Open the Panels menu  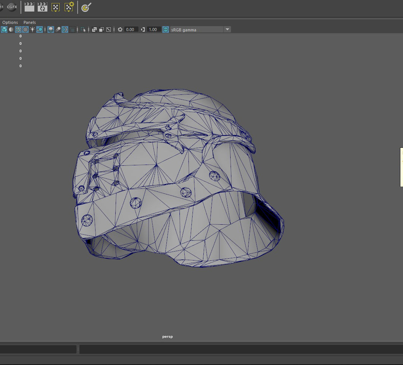pos(29,22)
